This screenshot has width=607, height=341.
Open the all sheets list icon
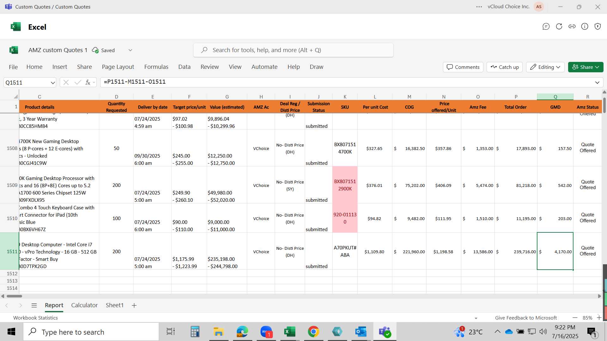34,305
